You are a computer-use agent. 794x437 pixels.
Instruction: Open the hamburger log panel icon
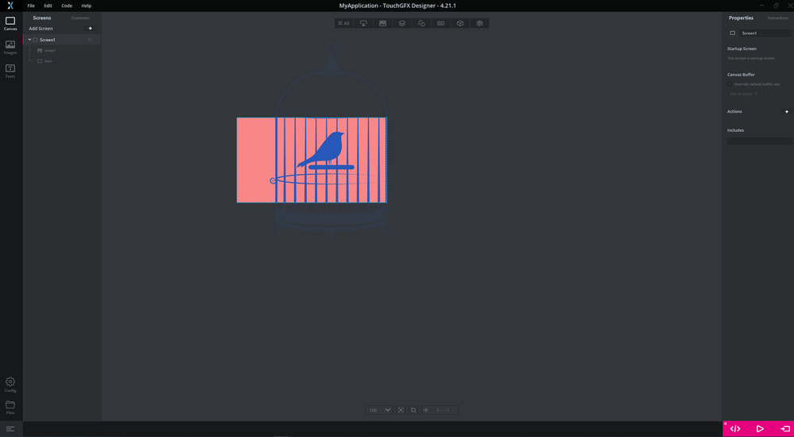[x=10, y=429]
